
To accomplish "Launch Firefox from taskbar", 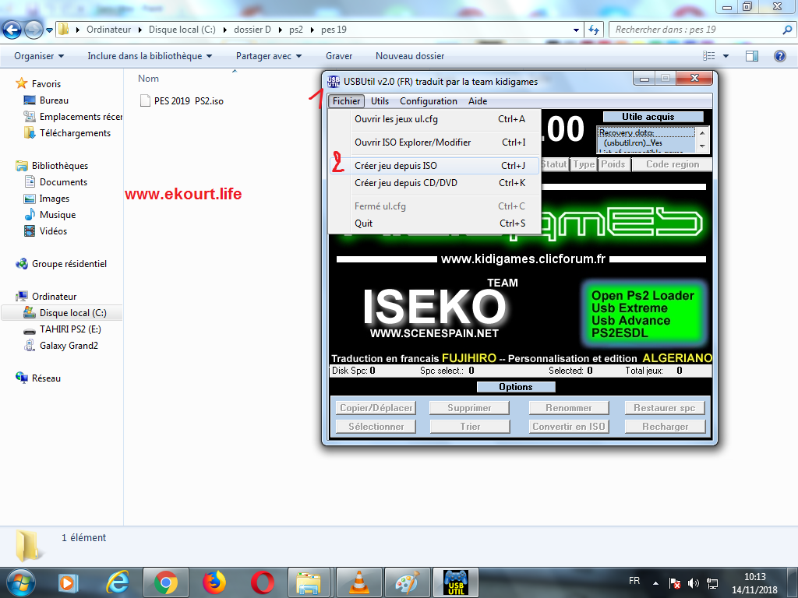I will 214,582.
